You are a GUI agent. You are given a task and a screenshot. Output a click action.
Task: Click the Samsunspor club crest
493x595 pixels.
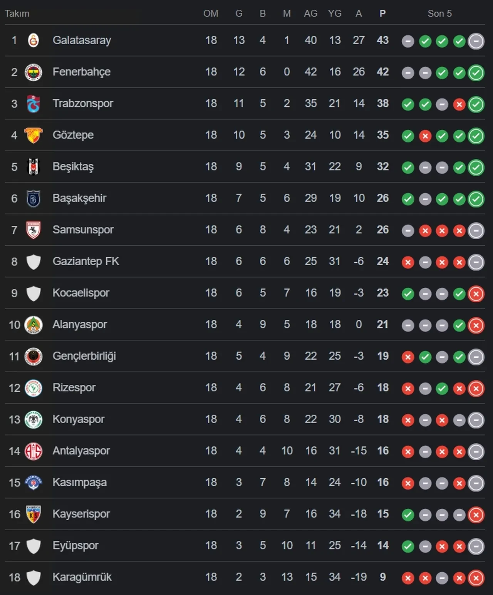coord(34,230)
